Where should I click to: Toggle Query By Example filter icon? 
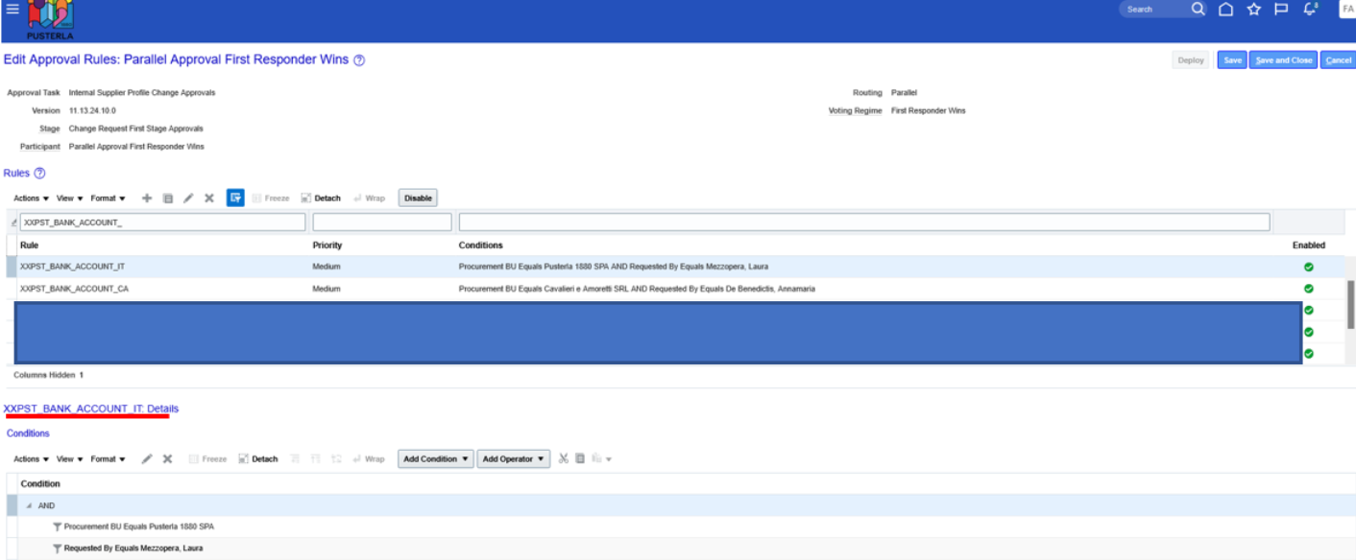235,198
